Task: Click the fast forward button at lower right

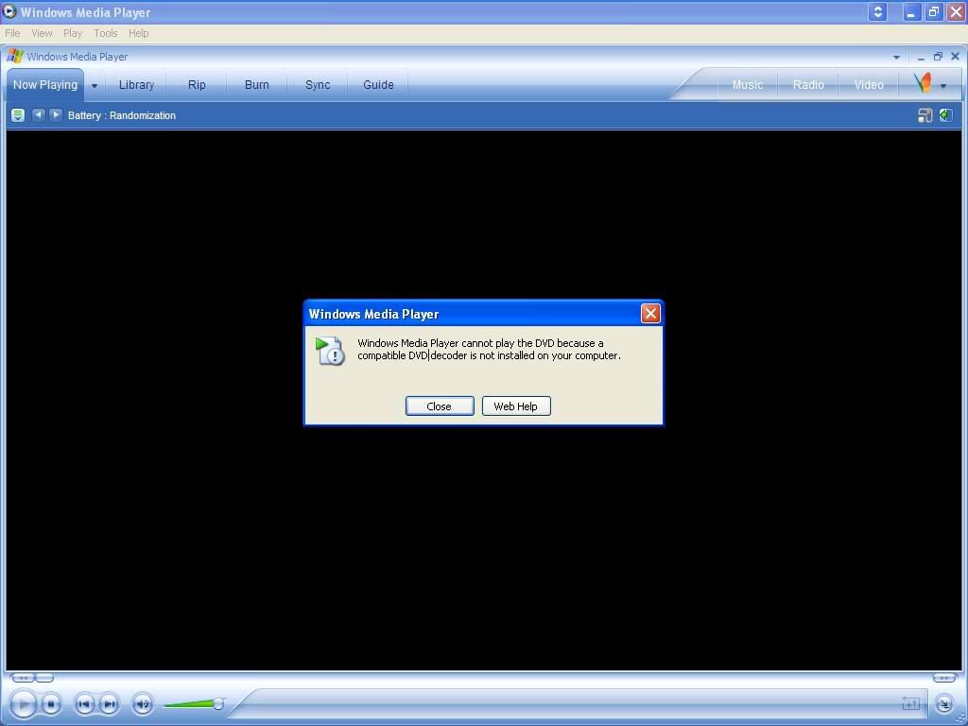Action: coord(944,678)
